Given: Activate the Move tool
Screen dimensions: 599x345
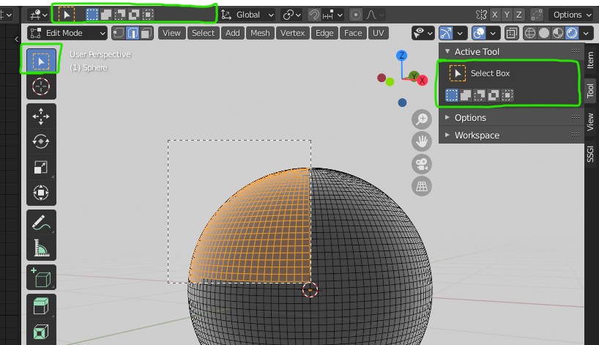Looking at the screenshot, I should click(41, 116).
